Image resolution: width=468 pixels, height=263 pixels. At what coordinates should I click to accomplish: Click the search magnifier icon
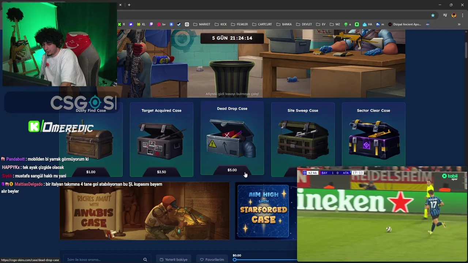(145, 260)
